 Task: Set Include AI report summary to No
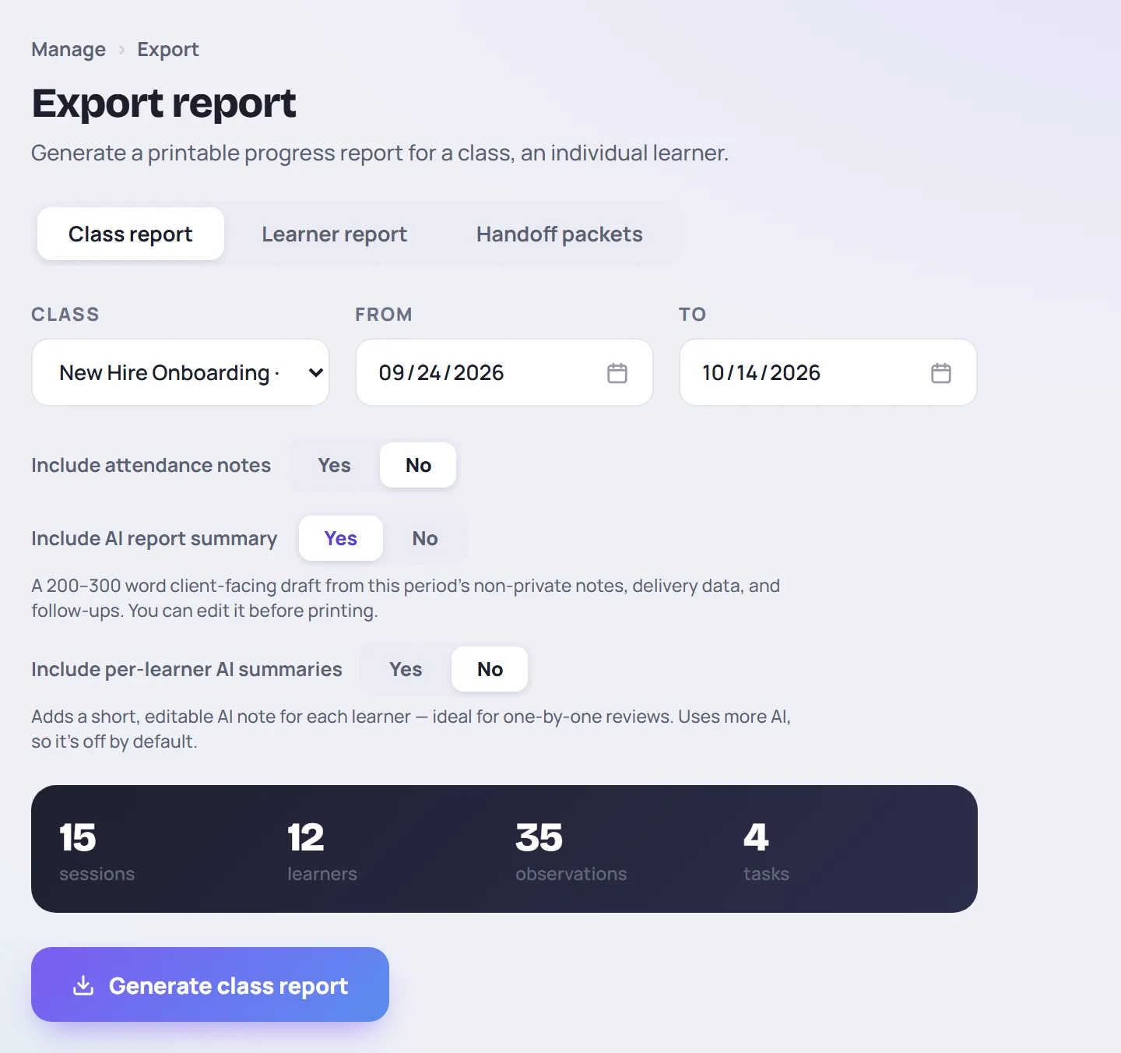coord(425,538)
